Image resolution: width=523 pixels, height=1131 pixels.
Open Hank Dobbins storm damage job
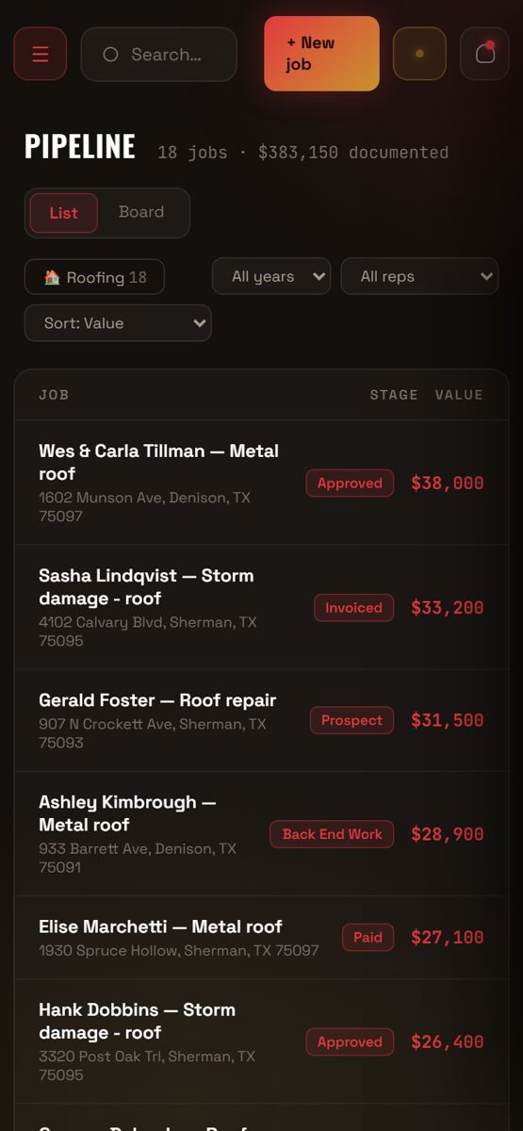(261, 1041)
